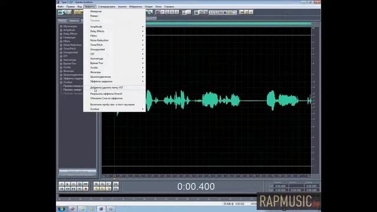Open the Правка menu
Screen dimensions: 377x212
tap(70, 6)
